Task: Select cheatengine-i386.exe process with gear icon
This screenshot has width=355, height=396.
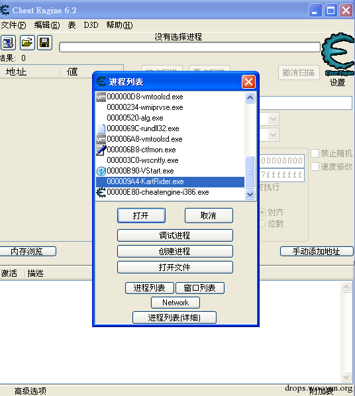Action: tap(101, 193)
